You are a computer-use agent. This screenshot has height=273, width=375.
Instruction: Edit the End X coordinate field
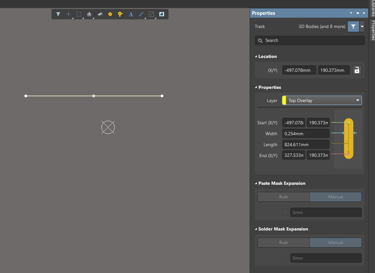pyautogui.click(x=294, y=155)
